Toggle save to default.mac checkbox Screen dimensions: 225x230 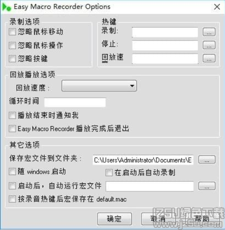point(12,199)
